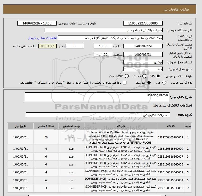Toggle the Islamic treasury payment checkbox
Screen dimensions: 202x196
125,83
